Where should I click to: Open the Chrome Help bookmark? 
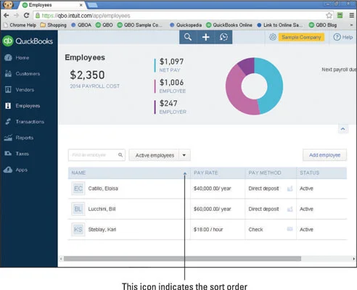click(x=20, y=25)
